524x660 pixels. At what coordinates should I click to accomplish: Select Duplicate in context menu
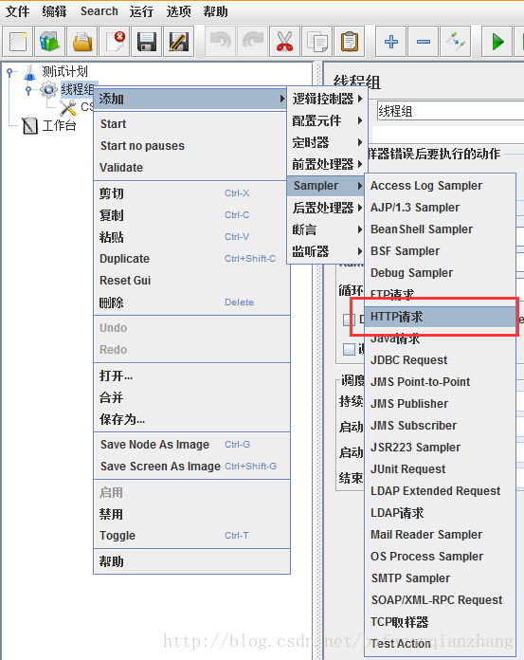(191, 259)
